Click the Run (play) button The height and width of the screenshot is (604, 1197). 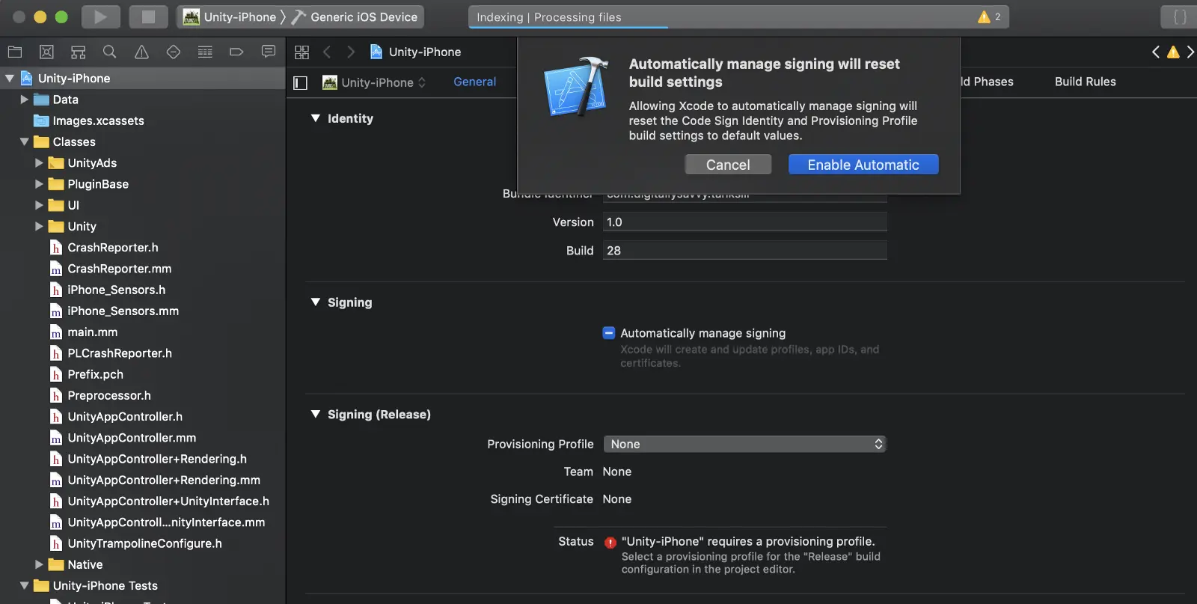(x=100, y=16)
